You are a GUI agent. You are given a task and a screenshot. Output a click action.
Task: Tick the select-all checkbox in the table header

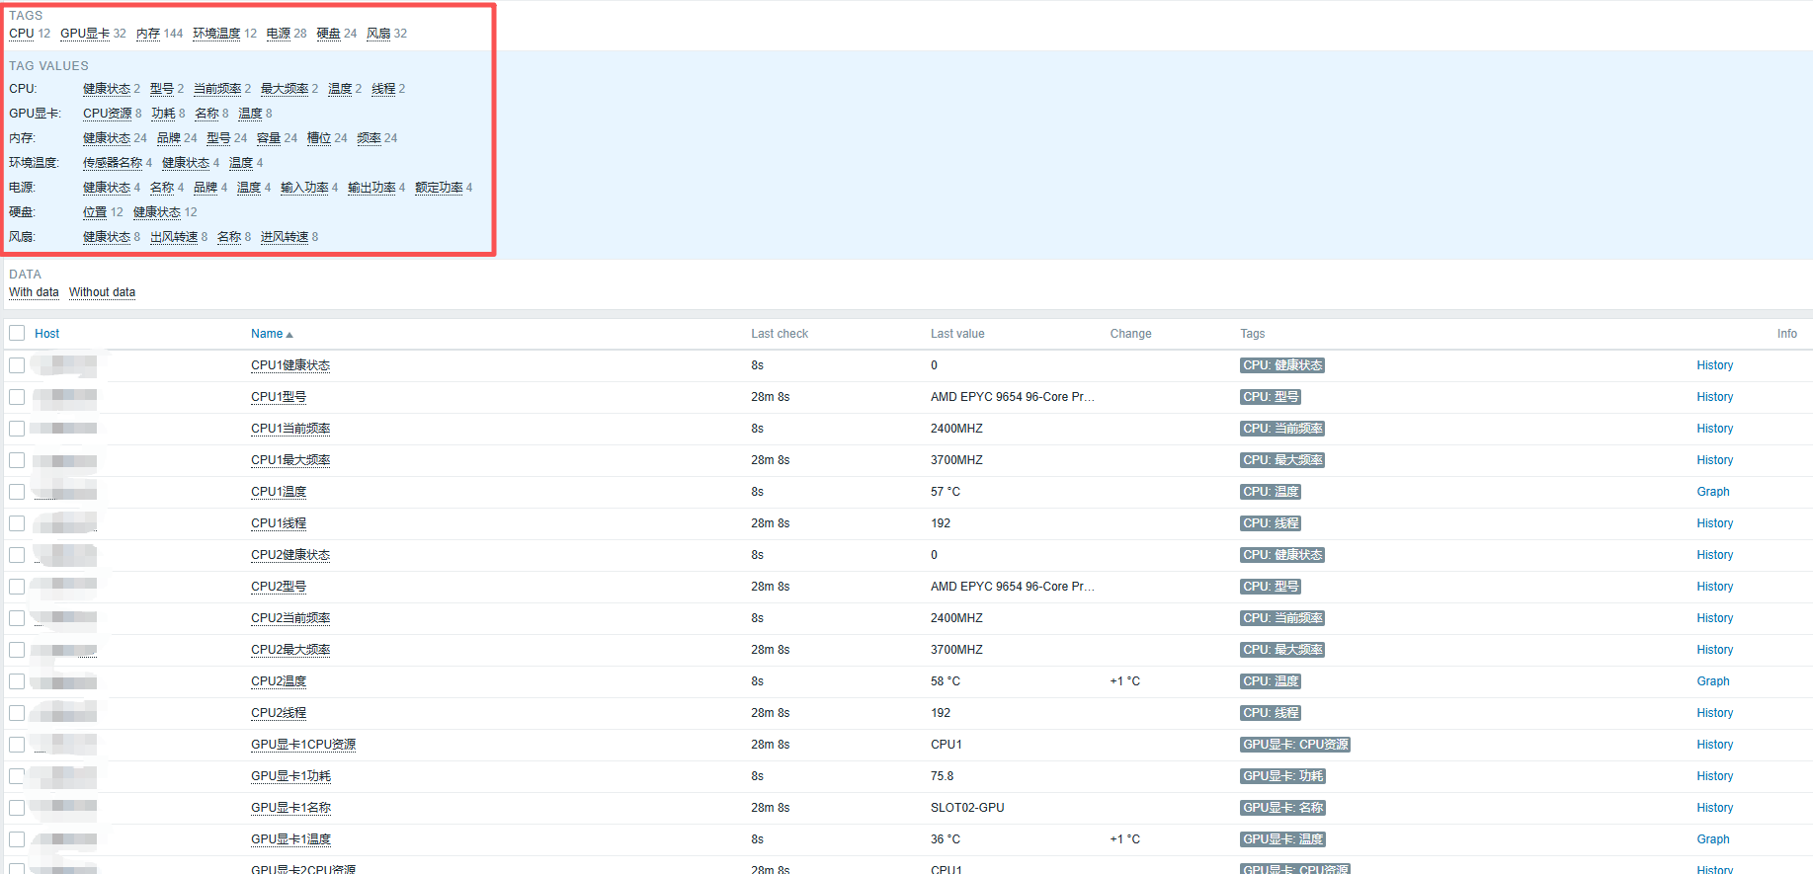click(x=17, y=334)
